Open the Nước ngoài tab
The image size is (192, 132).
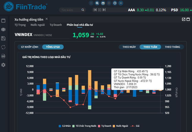pos(38,25)
